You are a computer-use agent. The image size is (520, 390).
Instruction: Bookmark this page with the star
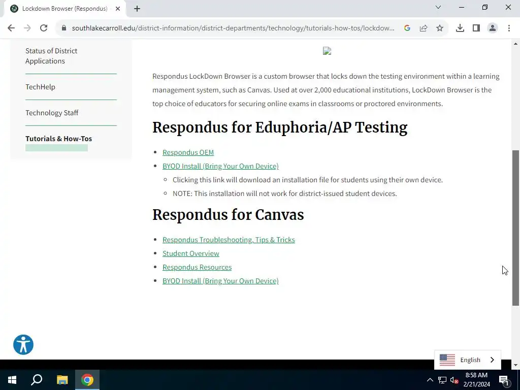[440, 28]
